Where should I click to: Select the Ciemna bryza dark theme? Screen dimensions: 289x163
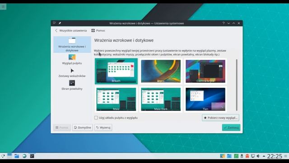(x=205, y=72)
